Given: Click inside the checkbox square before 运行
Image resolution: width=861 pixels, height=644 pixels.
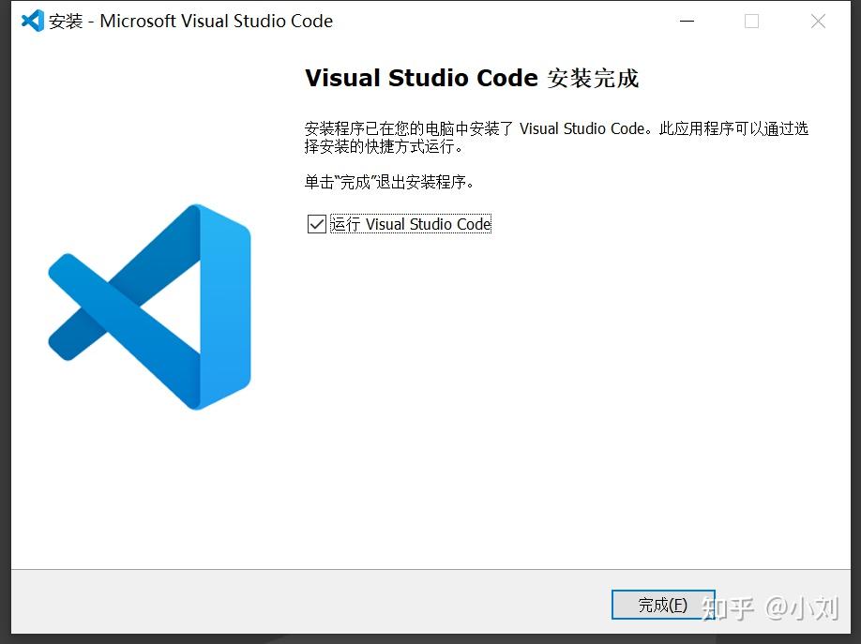Looking at the screenshot, I should (x=316, y=223).
